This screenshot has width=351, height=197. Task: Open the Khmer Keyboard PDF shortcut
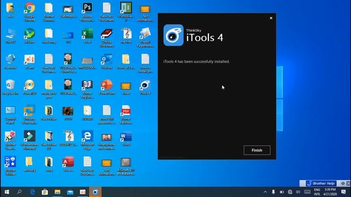click(126, 115)
